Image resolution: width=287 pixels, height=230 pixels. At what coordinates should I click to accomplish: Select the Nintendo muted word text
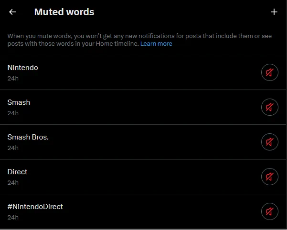click(23, 68)
